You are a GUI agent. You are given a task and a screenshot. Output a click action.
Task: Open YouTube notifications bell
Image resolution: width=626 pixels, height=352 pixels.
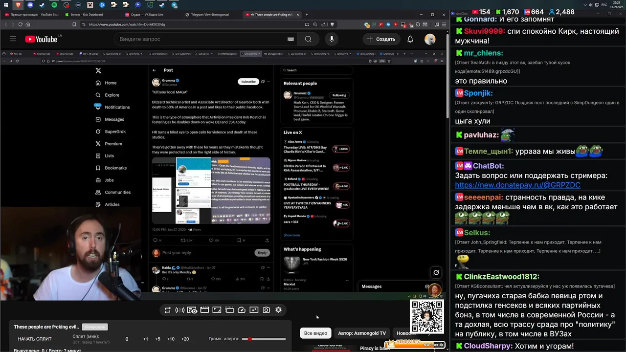click(x=410, y=39)
